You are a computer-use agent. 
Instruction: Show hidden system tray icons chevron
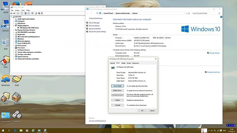click(209, 130)
